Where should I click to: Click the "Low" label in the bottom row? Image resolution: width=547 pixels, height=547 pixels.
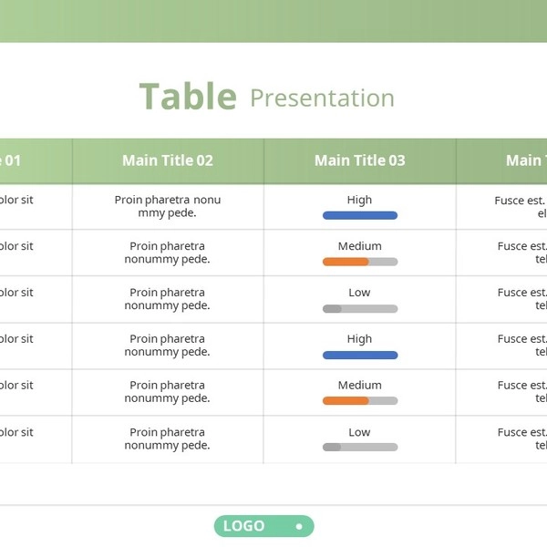[359, 432]
